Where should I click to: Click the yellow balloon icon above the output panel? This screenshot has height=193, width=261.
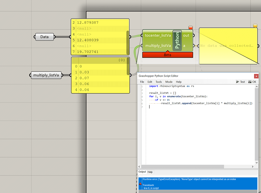click(255, 26)
